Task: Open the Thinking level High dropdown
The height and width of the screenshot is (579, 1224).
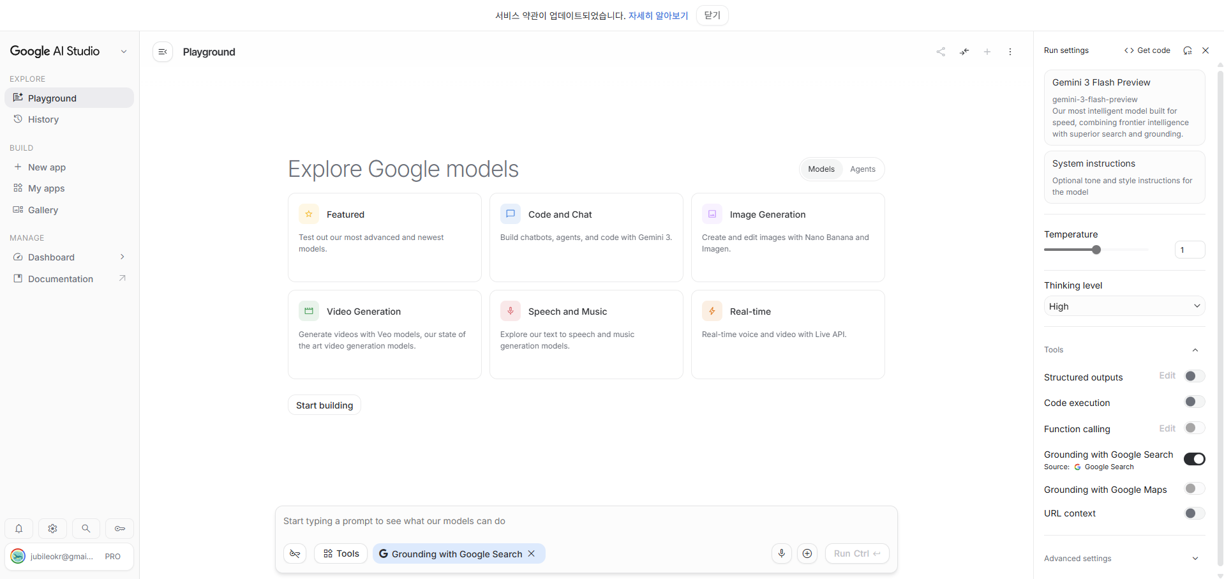Action: pos(1124,306)
